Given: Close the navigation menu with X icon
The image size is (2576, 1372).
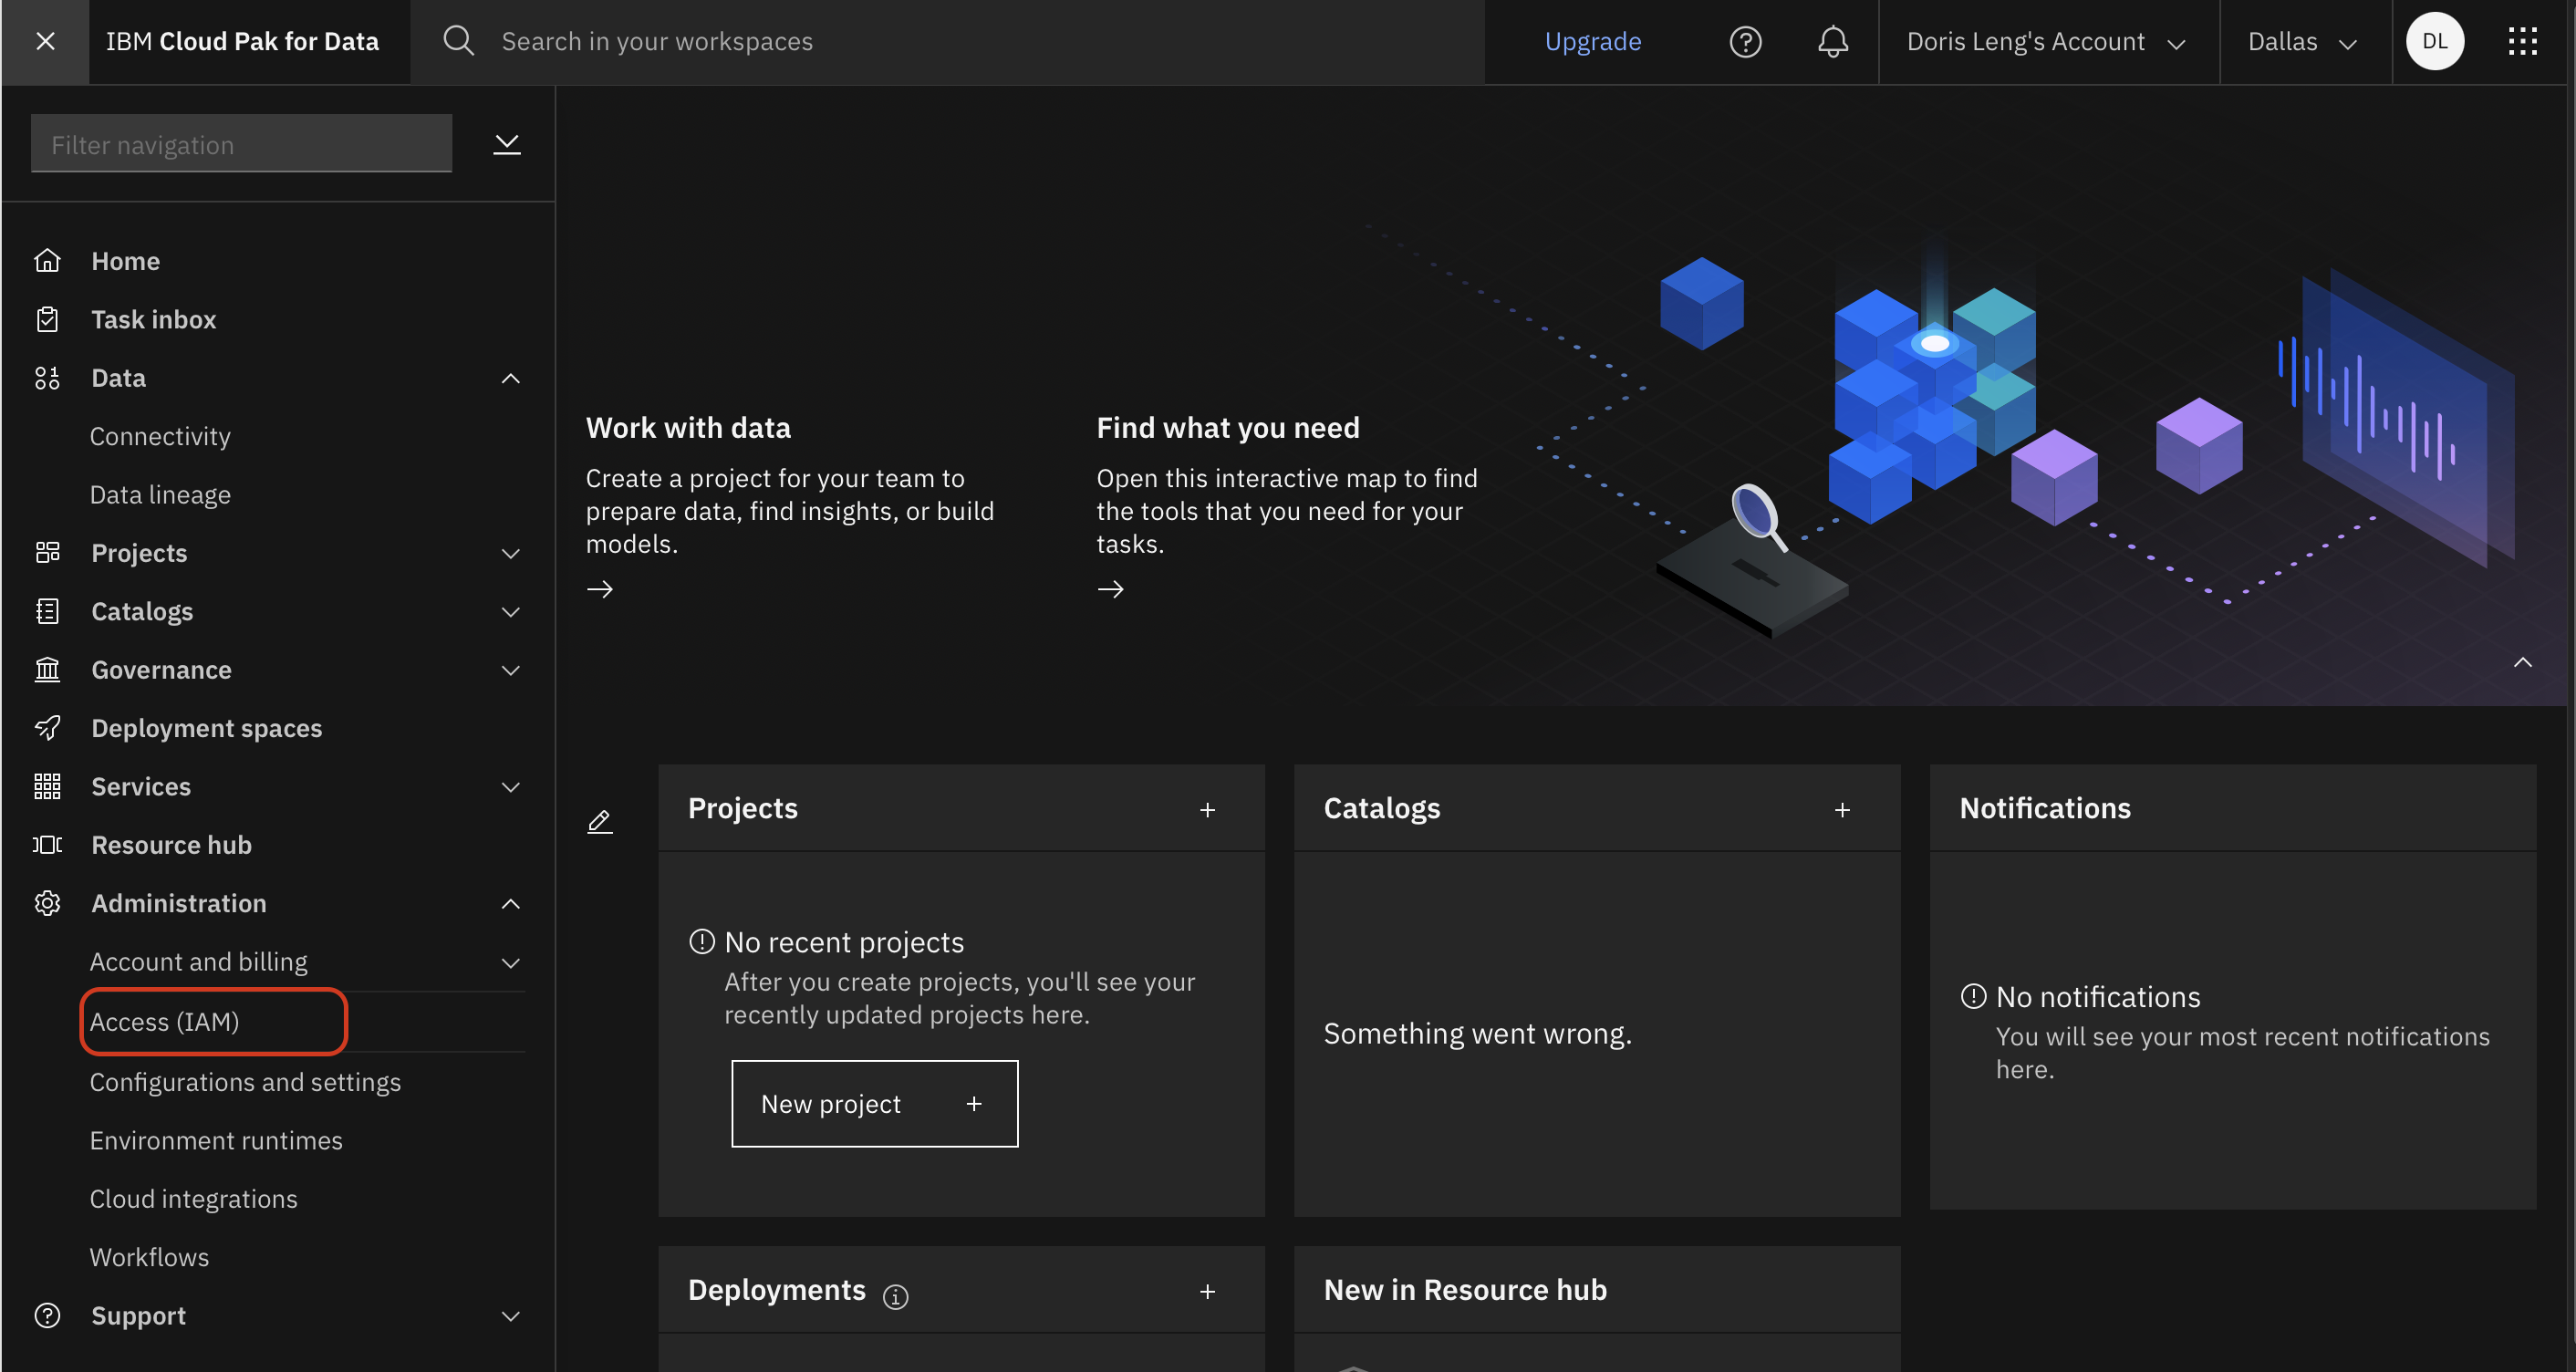Looking at the screenshot, I should click(x=45, y=41).
